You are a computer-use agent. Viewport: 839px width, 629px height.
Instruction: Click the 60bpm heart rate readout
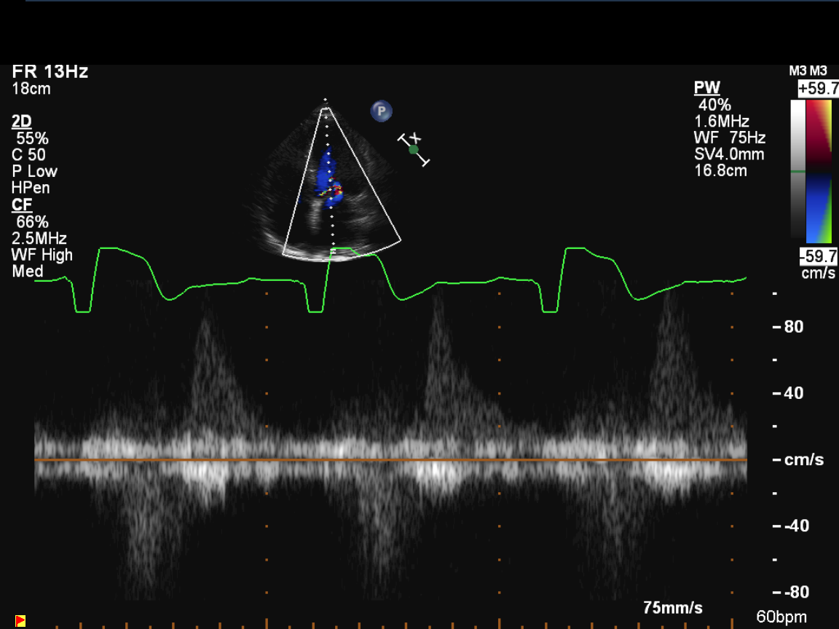pos(781,617)
